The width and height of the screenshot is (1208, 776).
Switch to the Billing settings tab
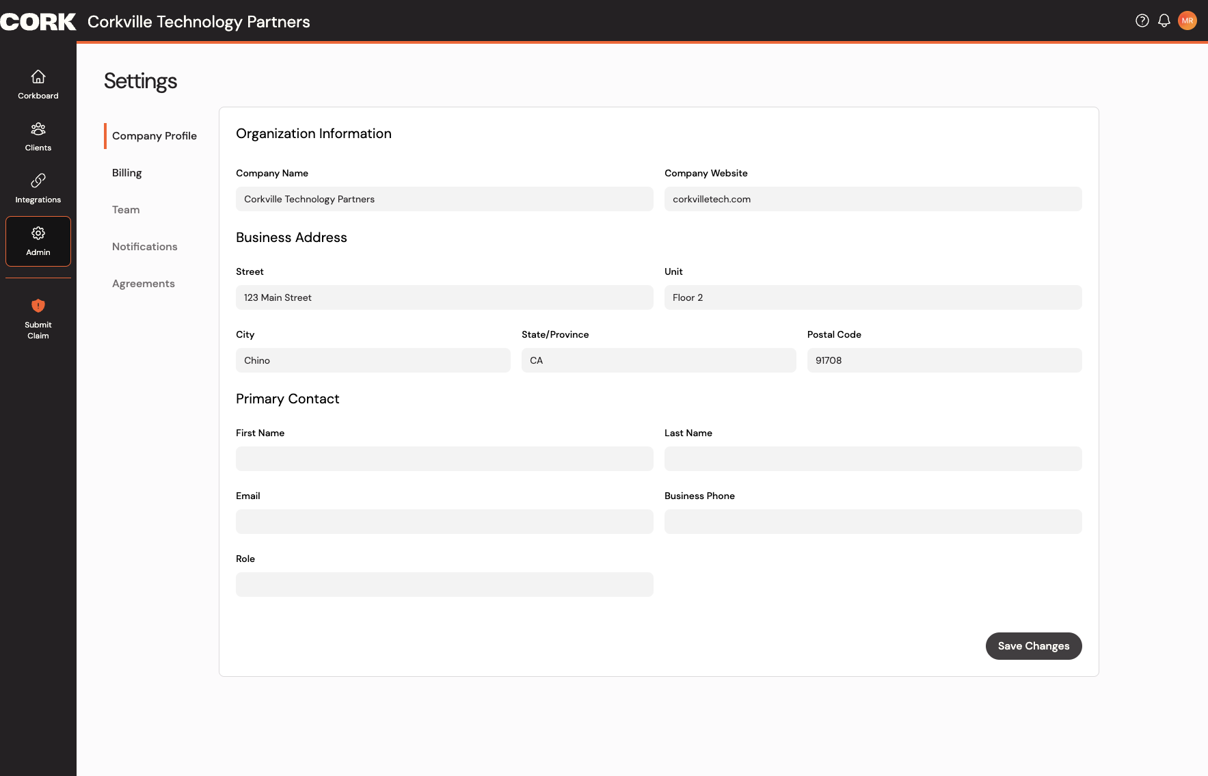(x=127, y=173)
